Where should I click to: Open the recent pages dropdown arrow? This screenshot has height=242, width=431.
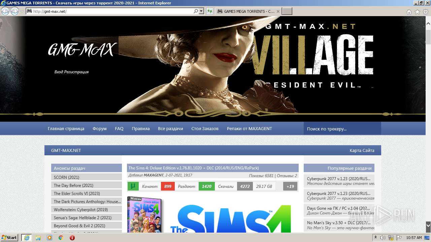22,11
